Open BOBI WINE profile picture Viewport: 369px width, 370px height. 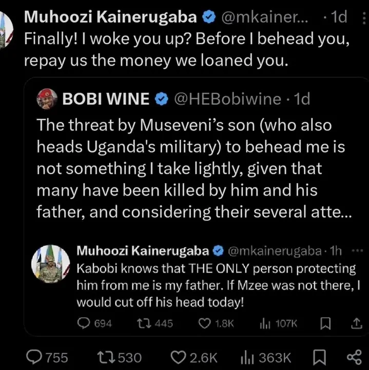pyautogui.click(x=48, y=100)
